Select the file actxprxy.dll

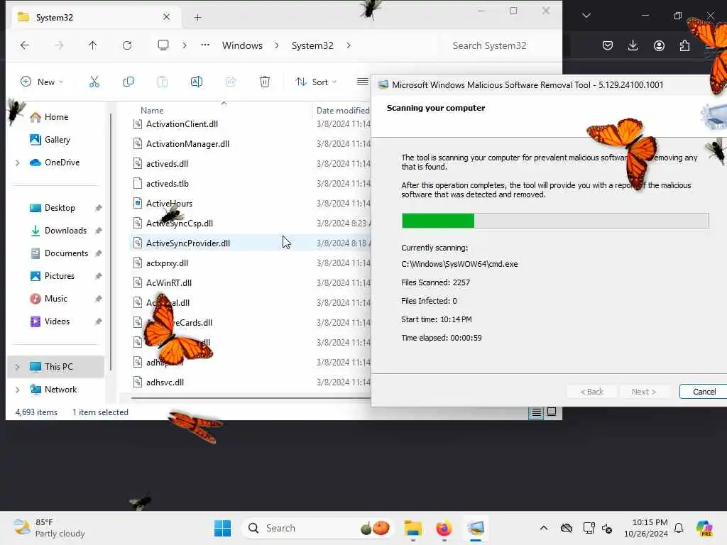[x=167, y=263]
